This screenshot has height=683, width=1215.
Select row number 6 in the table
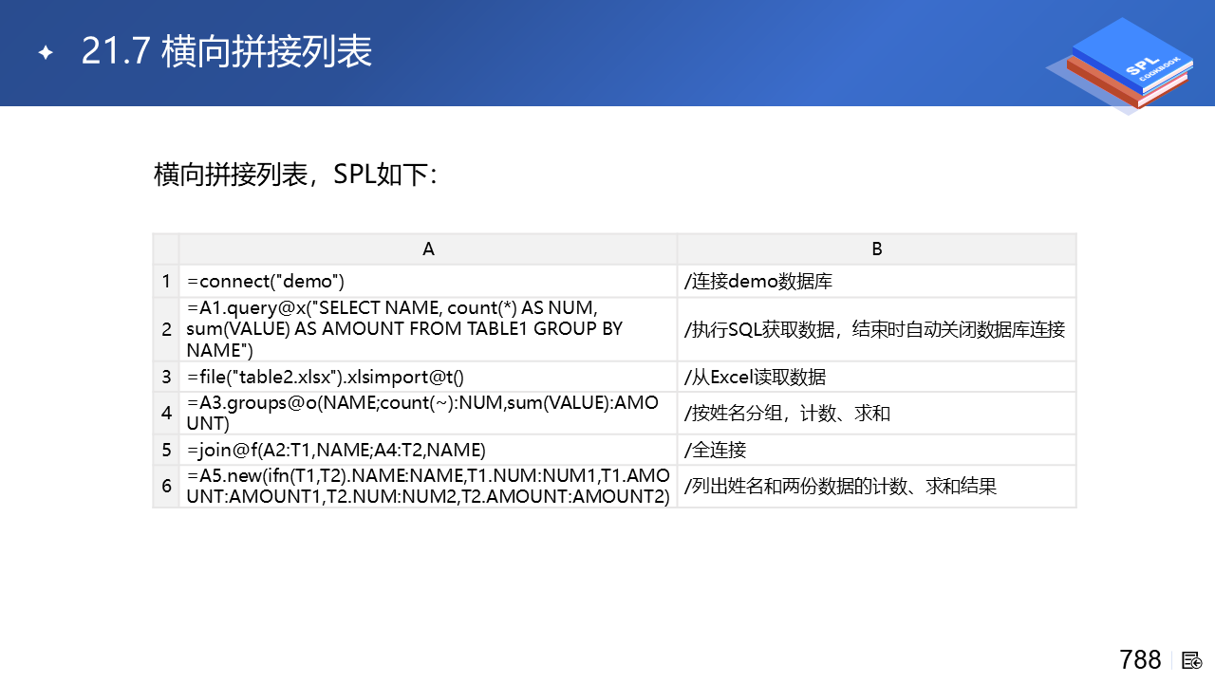[166, 486]
